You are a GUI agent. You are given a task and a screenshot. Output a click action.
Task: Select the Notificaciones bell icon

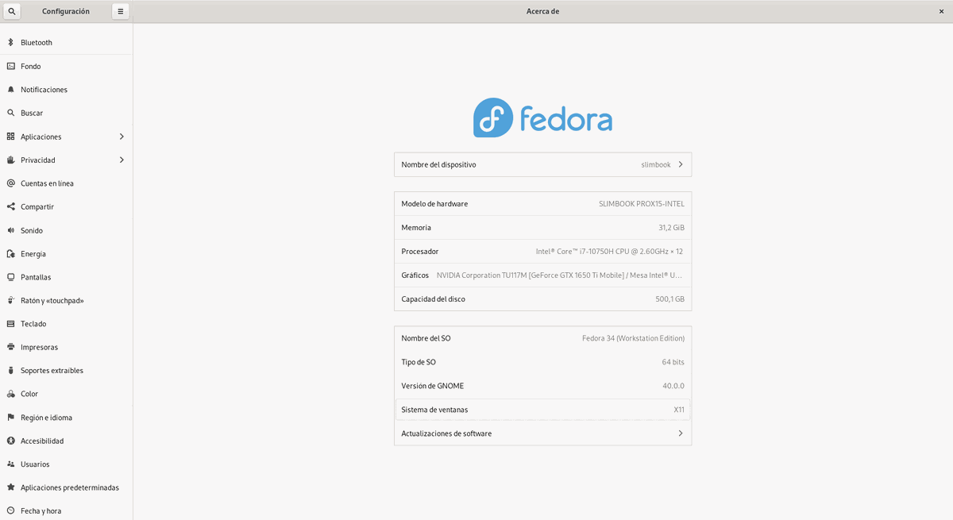pos(10,90)
